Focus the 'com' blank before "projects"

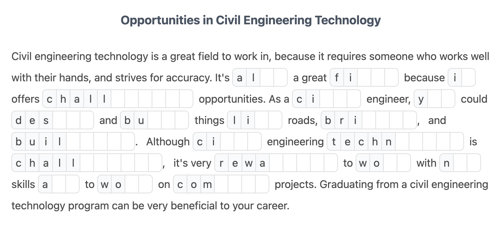[x=221, y=184]
